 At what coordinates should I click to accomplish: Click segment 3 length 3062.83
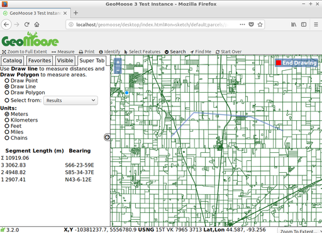(16, 165)
